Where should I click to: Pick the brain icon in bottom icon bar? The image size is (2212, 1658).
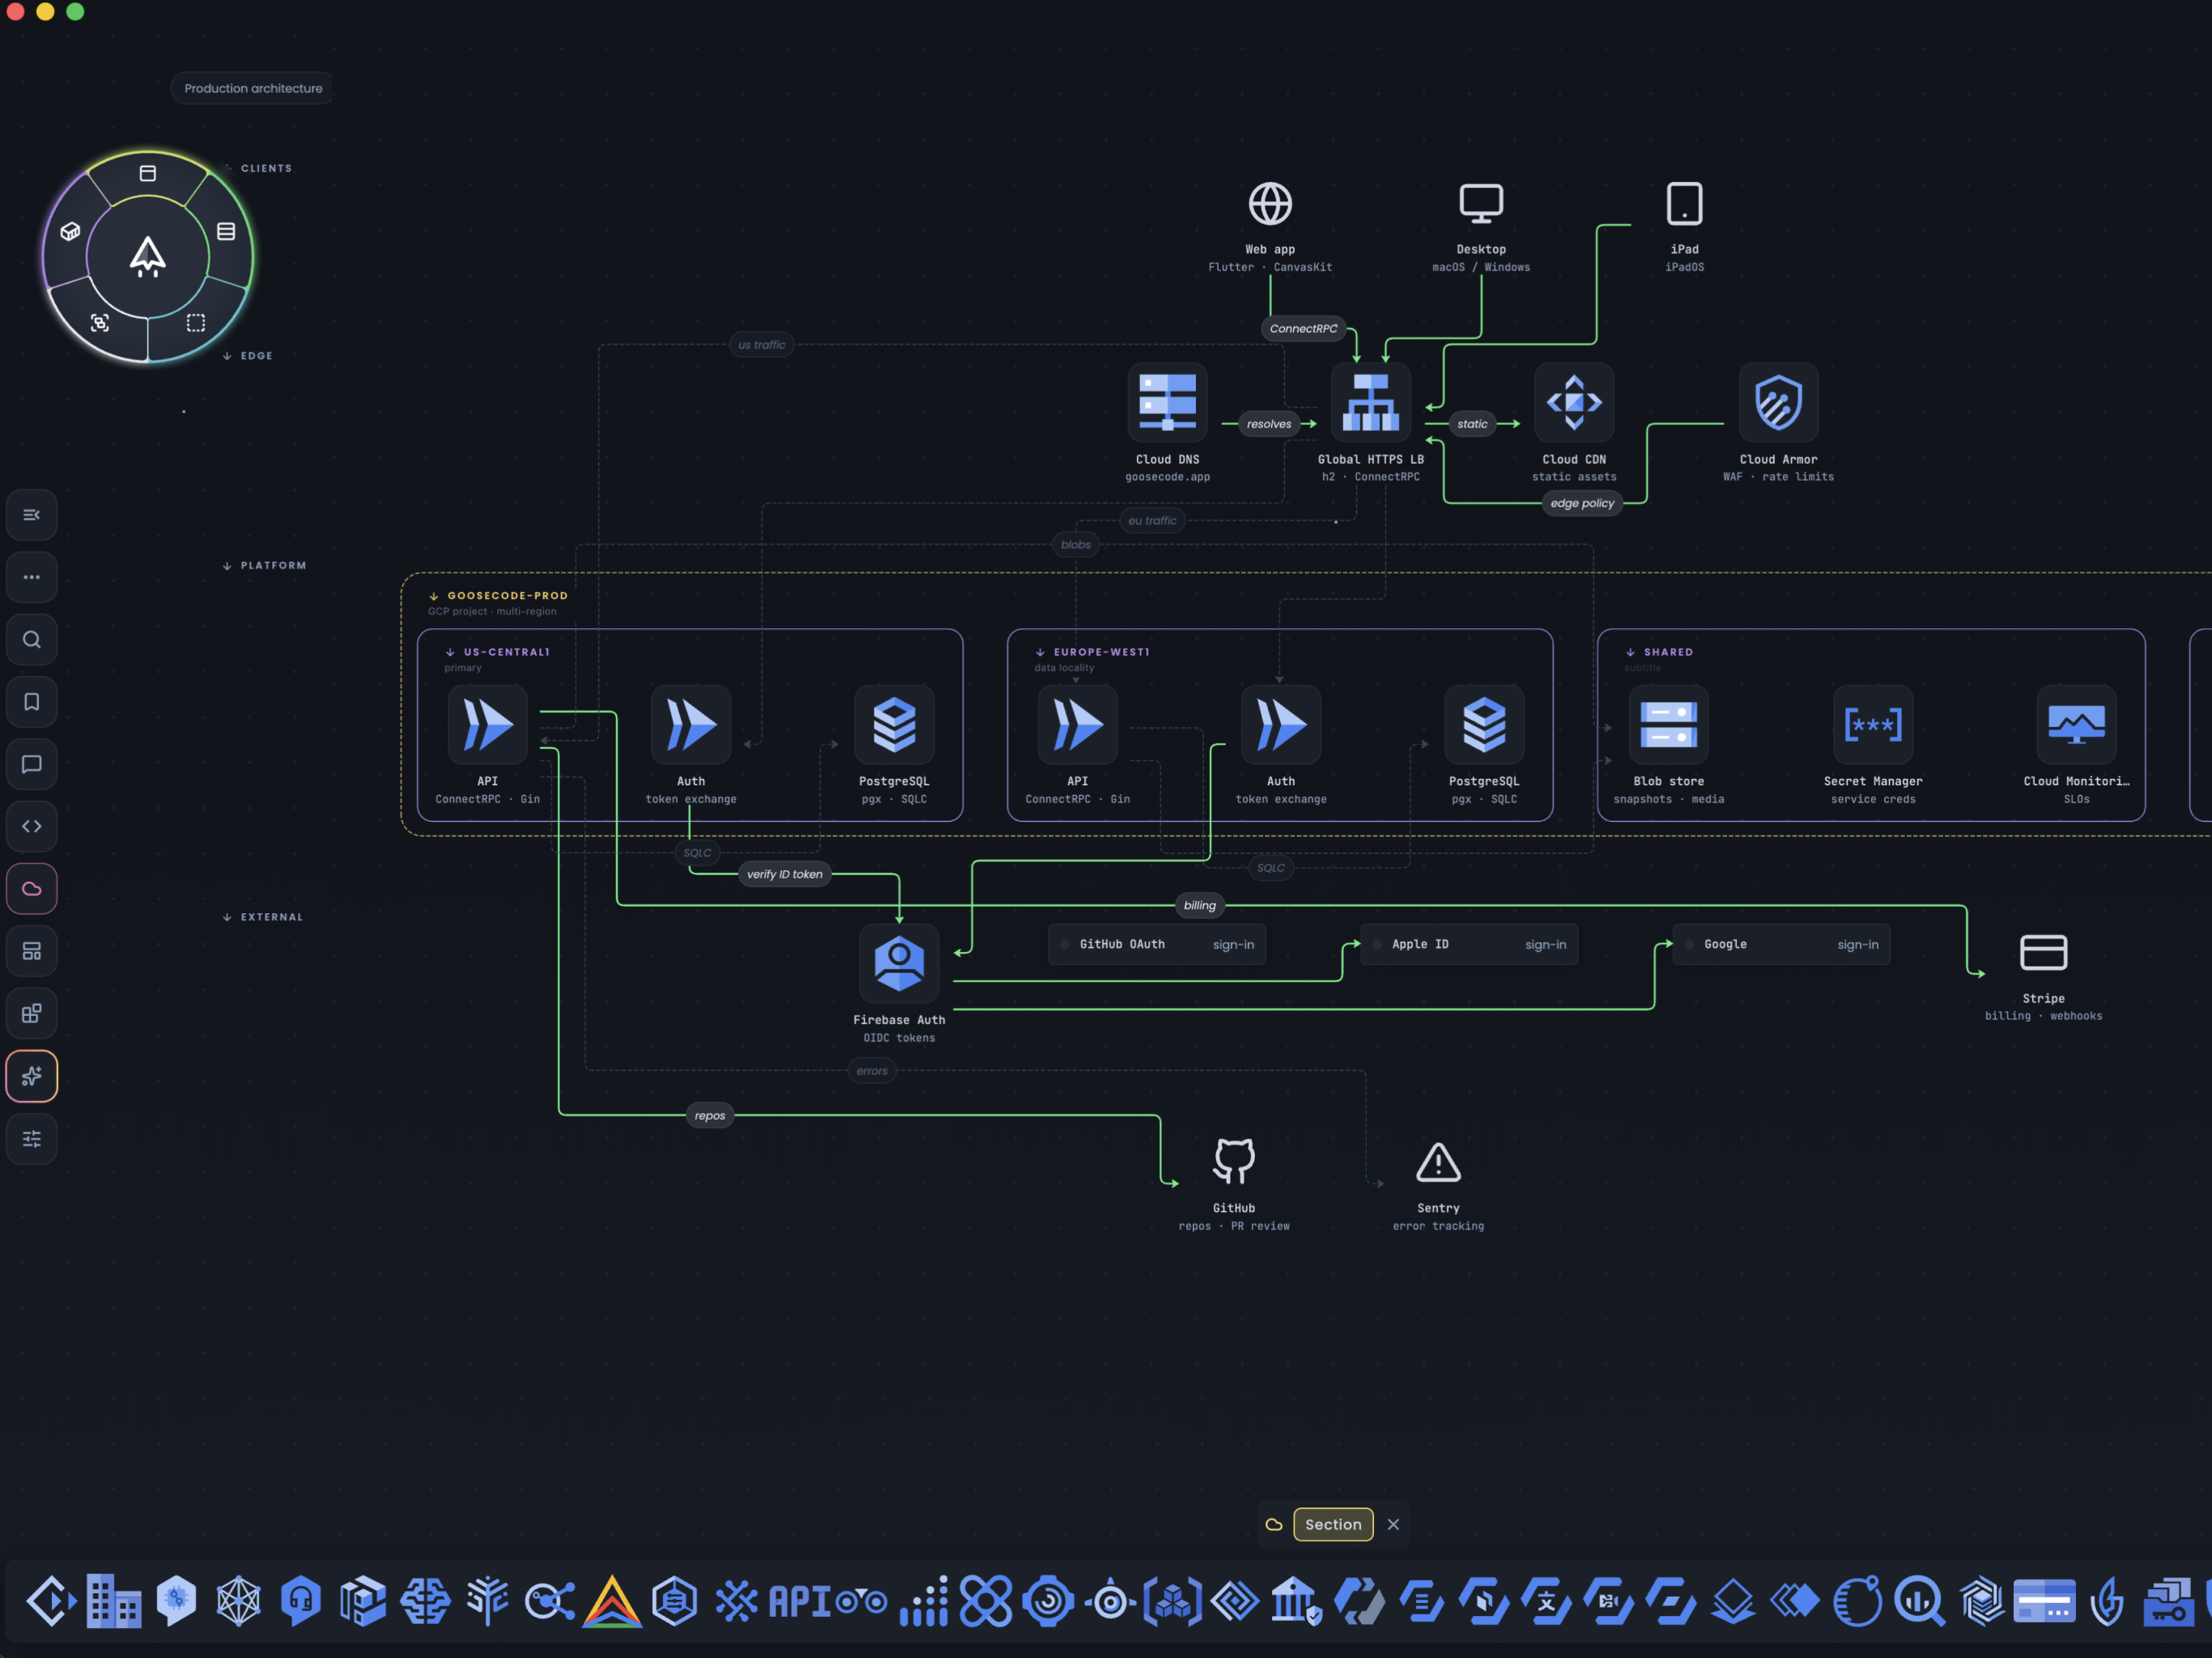(425, 1601)
